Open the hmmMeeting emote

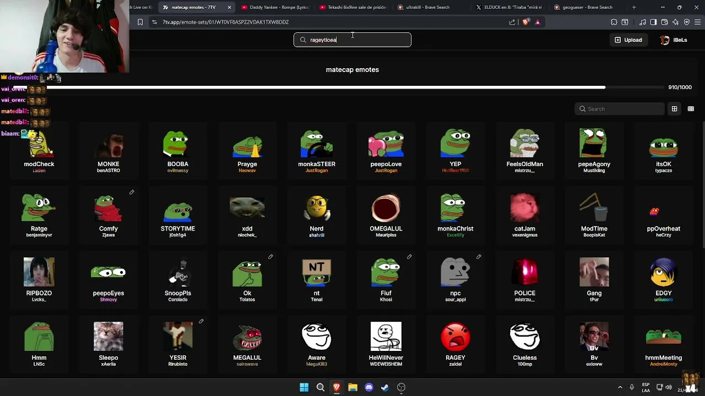pos(664,345)
